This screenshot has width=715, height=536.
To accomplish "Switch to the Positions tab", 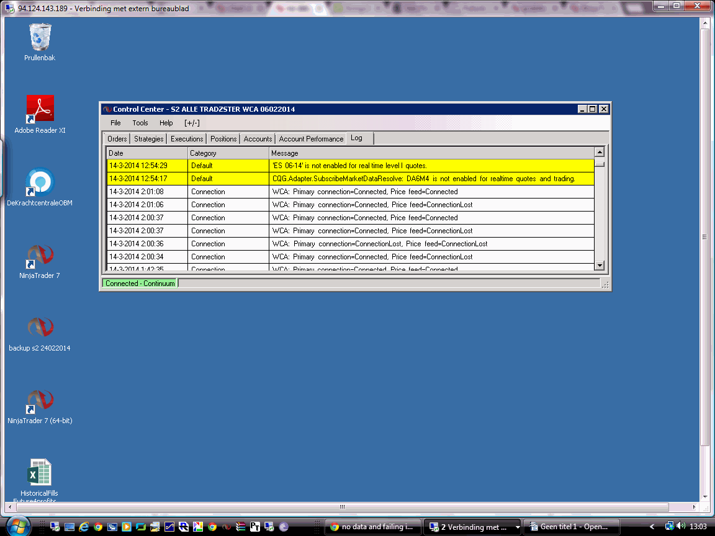I will coord(223,138).
